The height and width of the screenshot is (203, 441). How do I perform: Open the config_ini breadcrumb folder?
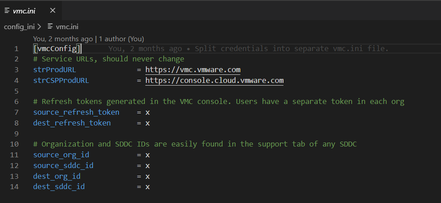coord(19,27)
